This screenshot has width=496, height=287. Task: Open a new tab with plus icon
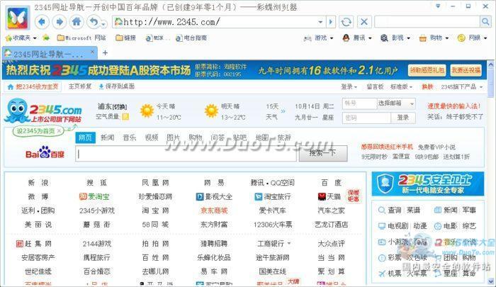pyautogui.click(x=106, y=53)
